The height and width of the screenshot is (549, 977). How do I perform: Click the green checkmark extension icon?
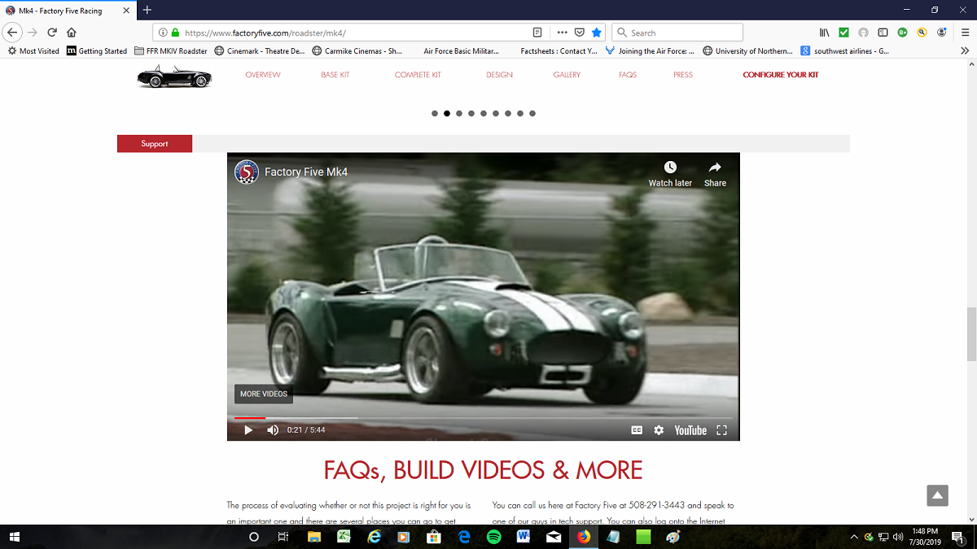(x=843, y=33)
